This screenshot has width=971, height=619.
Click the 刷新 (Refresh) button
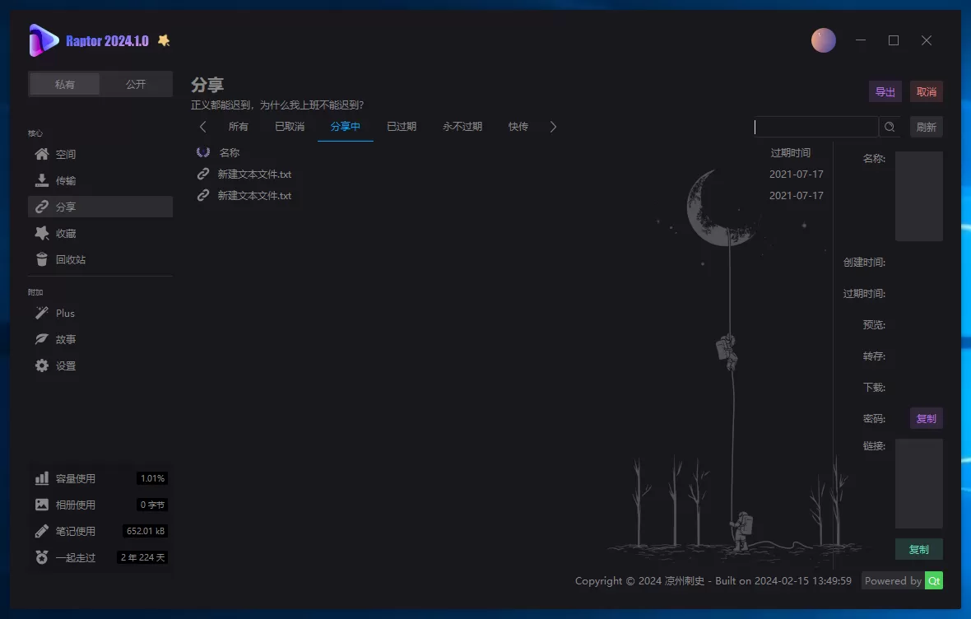point(927,127)
